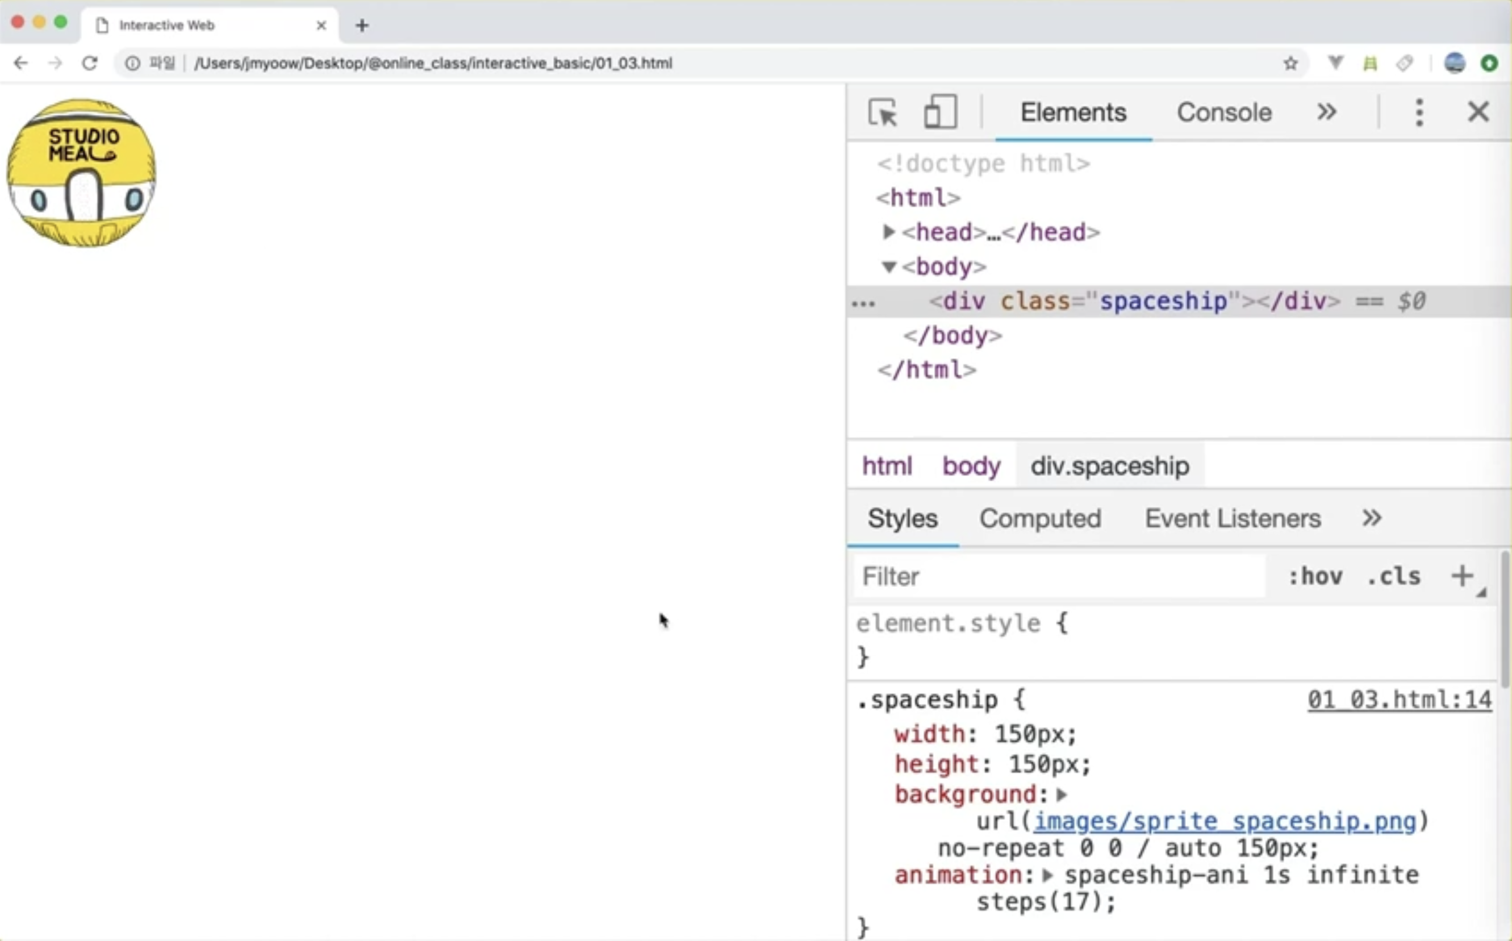Reload the page with refresh icon
Screen dimensions: 1512x941
[90, 63]
